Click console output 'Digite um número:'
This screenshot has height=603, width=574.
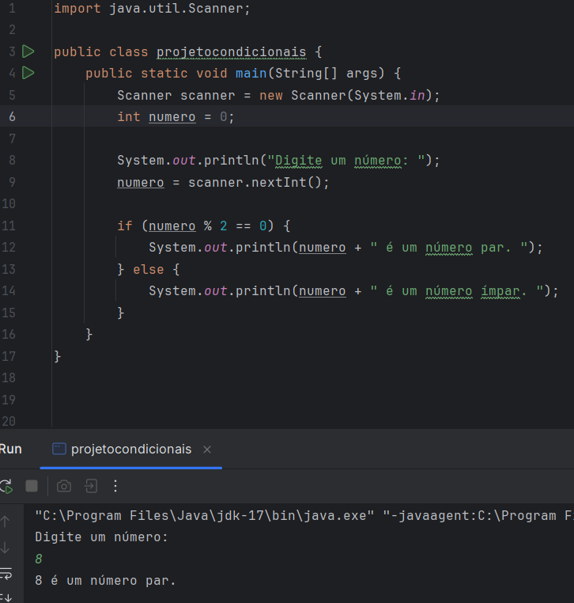click(101, 537)
